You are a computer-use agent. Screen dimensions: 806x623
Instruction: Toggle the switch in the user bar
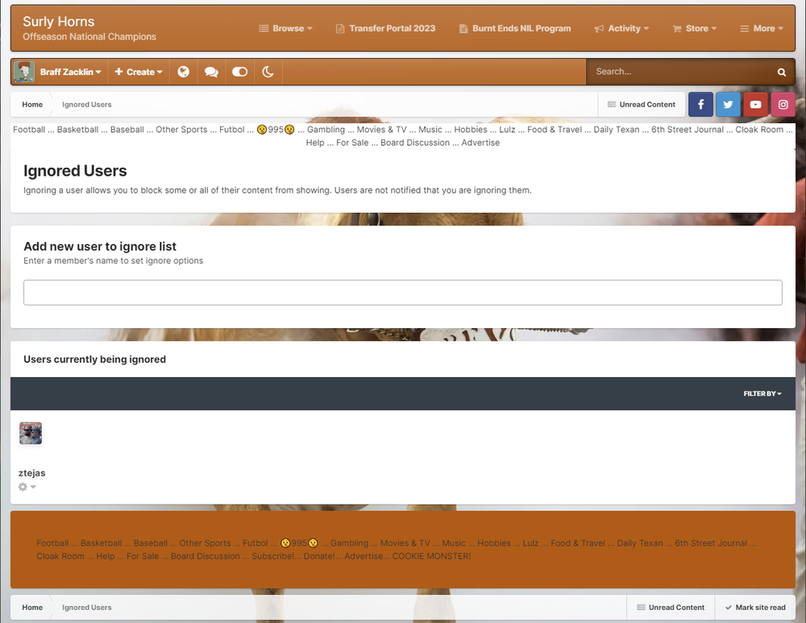tap(239, 72)
